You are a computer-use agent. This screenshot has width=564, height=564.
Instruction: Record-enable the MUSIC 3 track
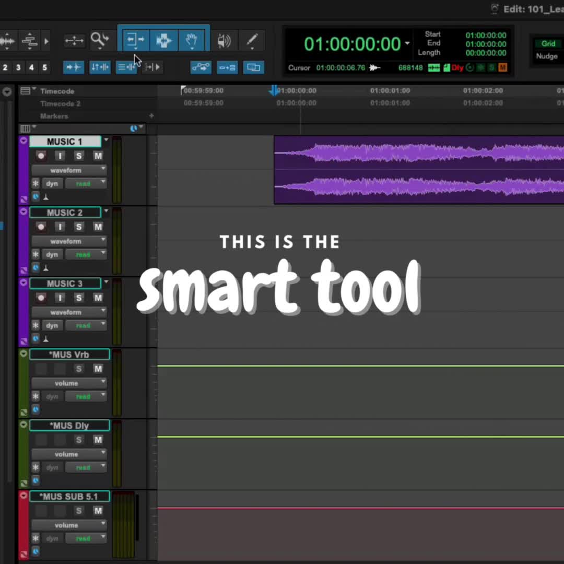point(41,298)
